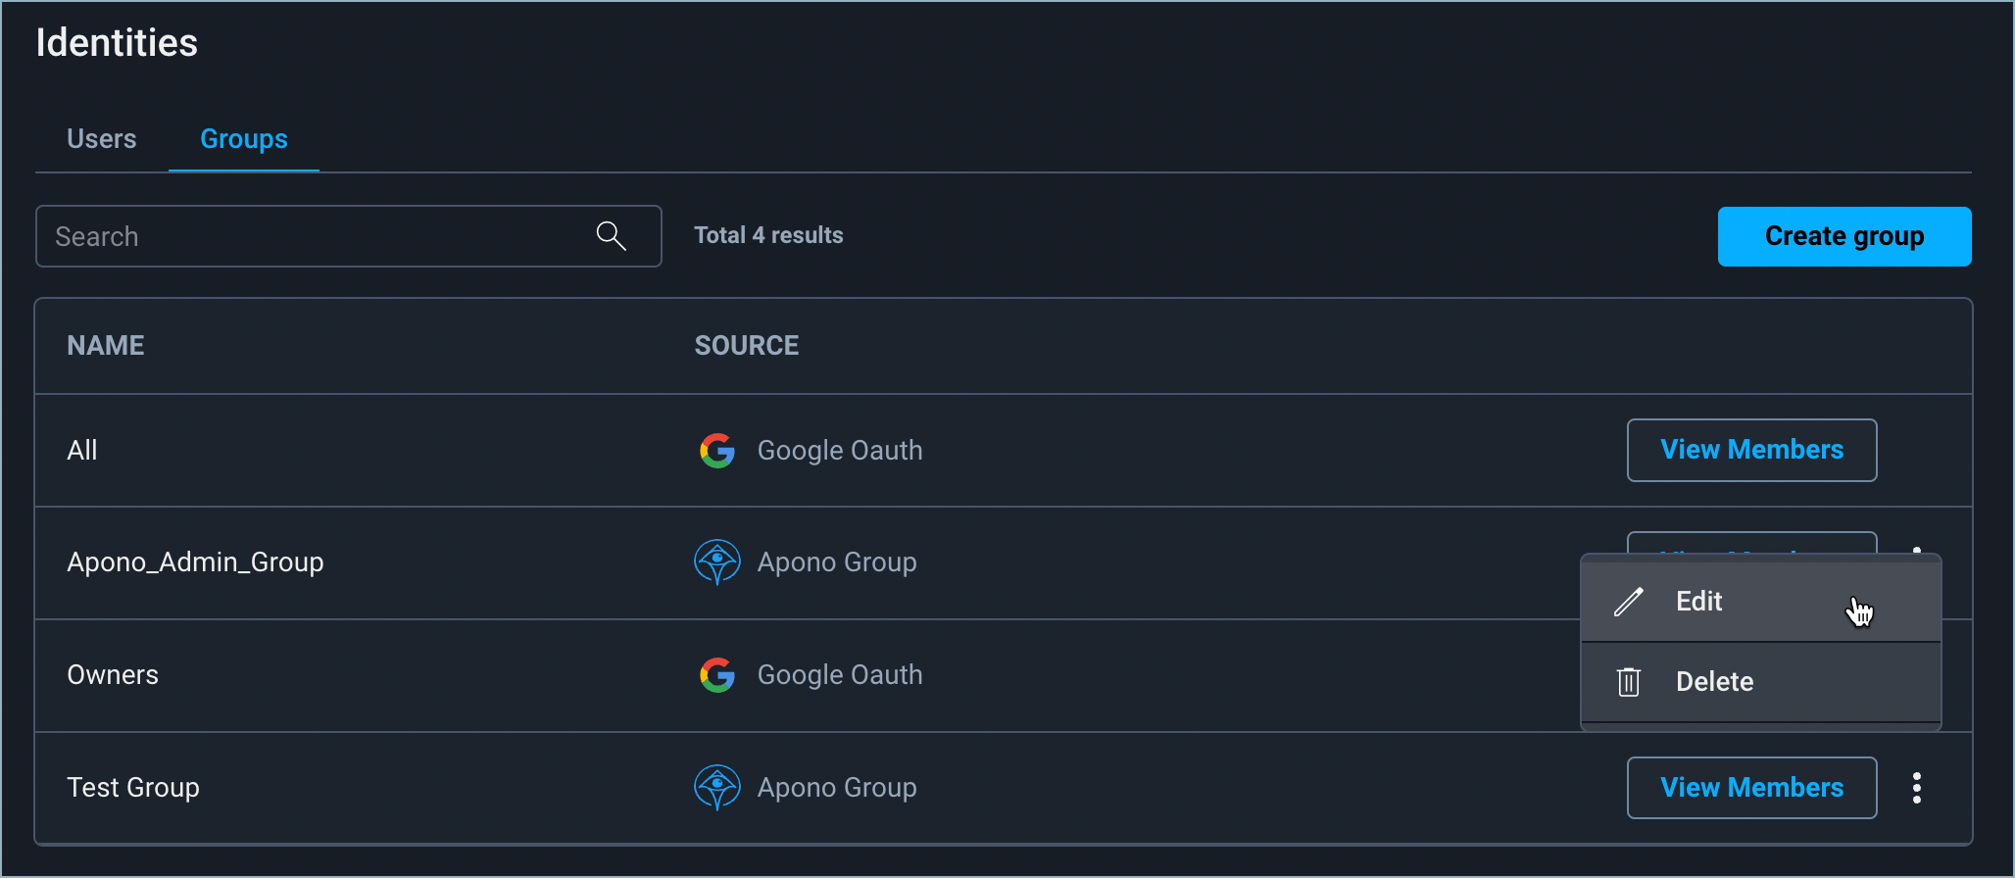The height and width of the screenshot is (878, 2015).
Task: Click the Apono icon beside Apono_Admin_Group
Action: 717,562
